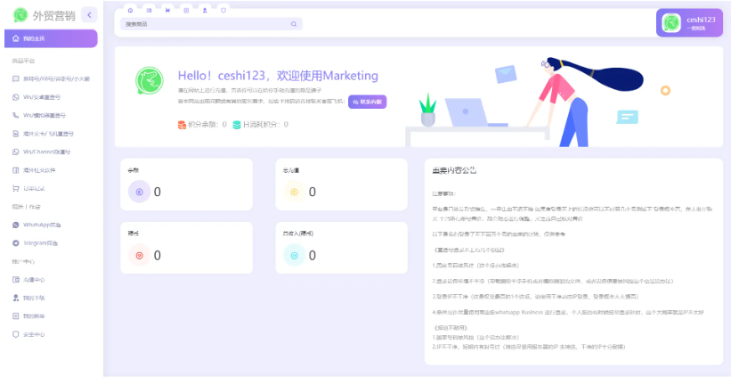Select the cart icon tab above search
Viewport: 731px width, 377px height.
click(167, 10)
